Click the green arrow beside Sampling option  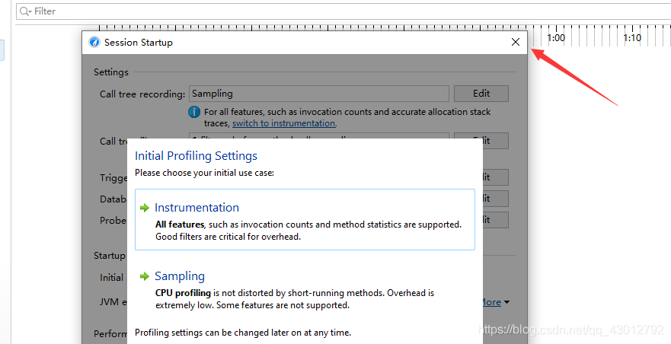click(x=145, y=276)
